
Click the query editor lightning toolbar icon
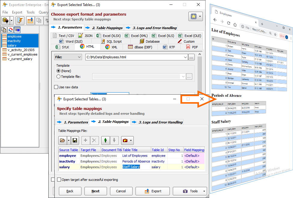click(x=20, y=20)
